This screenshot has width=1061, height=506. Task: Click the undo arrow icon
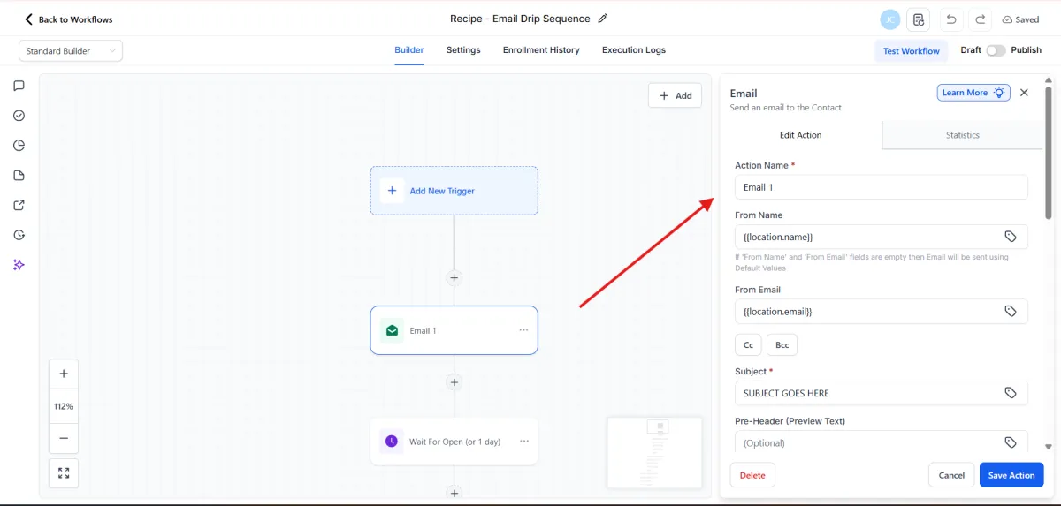pyautogui.click(x=951, y=19)
